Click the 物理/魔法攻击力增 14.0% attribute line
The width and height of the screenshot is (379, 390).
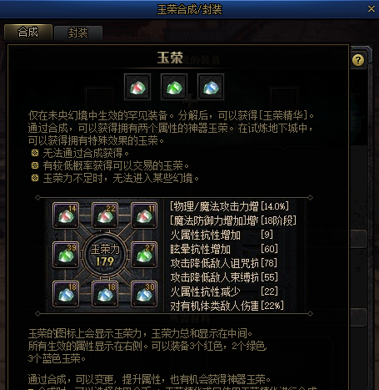click(x=229, y=206)
